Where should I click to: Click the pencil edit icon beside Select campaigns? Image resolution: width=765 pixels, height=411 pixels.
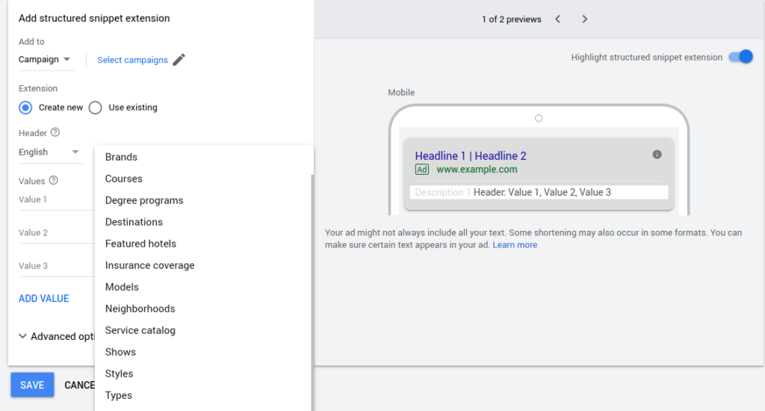tap(179, 60)
